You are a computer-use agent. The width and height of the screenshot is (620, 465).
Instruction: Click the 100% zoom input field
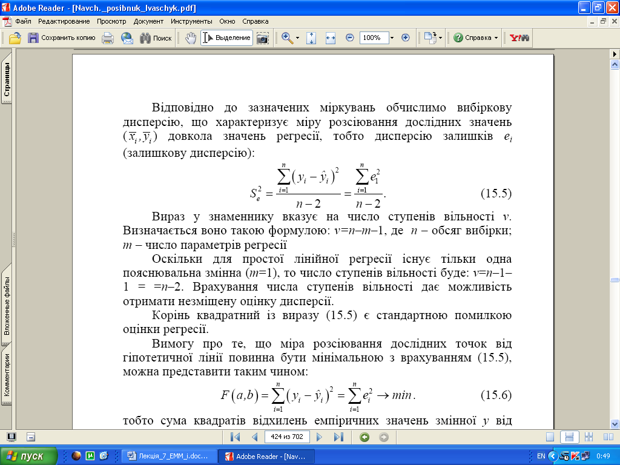click(x=374, y=38)
